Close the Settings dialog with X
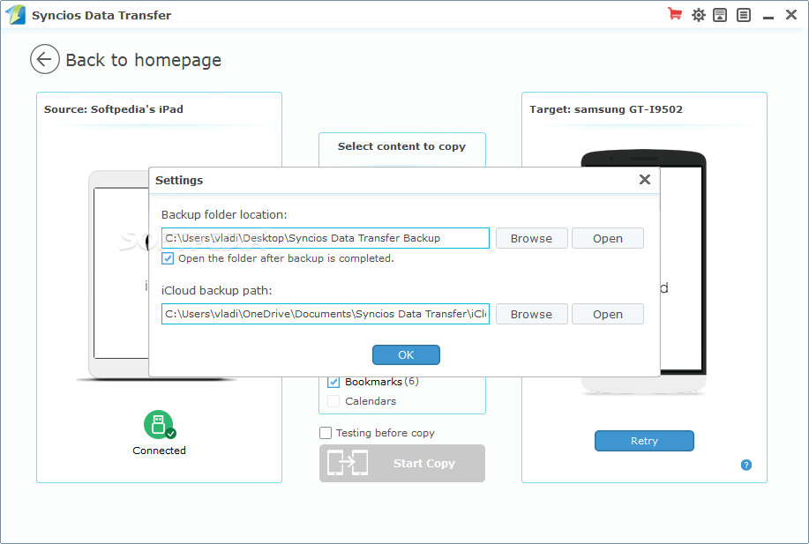This screenshot has width=809, height=544. [644, 180]
